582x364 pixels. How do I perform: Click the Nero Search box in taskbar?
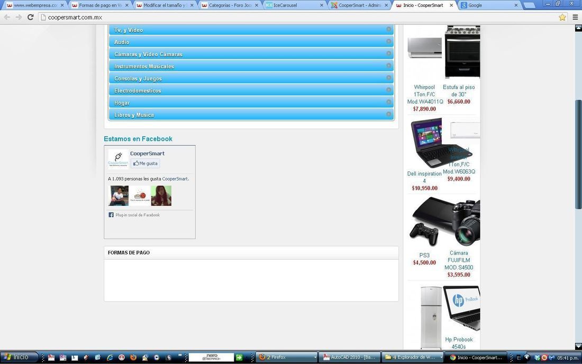pos(211,357)
